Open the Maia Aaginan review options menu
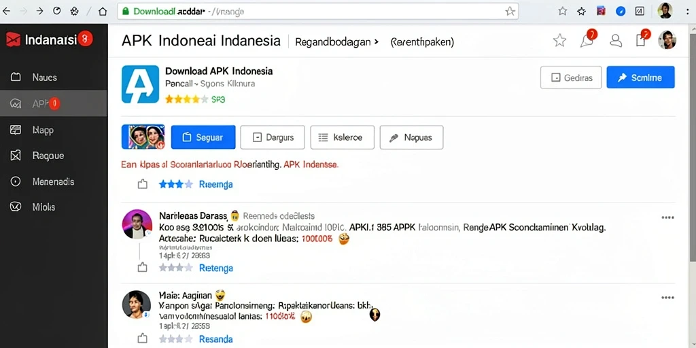Screen dimensions: 696x348 click(667, 298)
